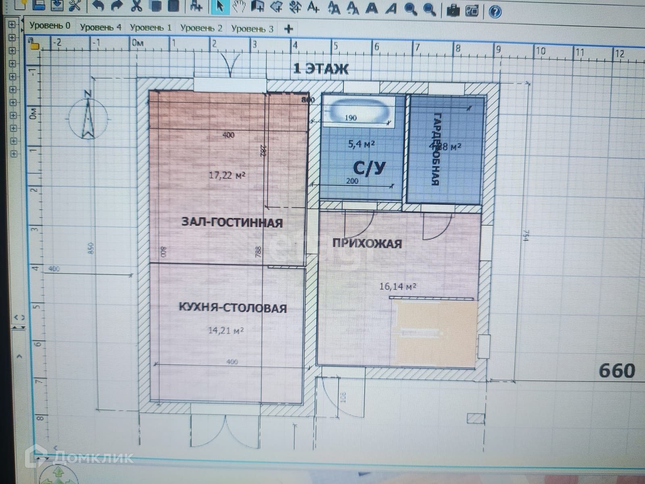The image size is (645, 484).
Task: Open Help with the question mark icon
Action: click(x=495, y=11)
